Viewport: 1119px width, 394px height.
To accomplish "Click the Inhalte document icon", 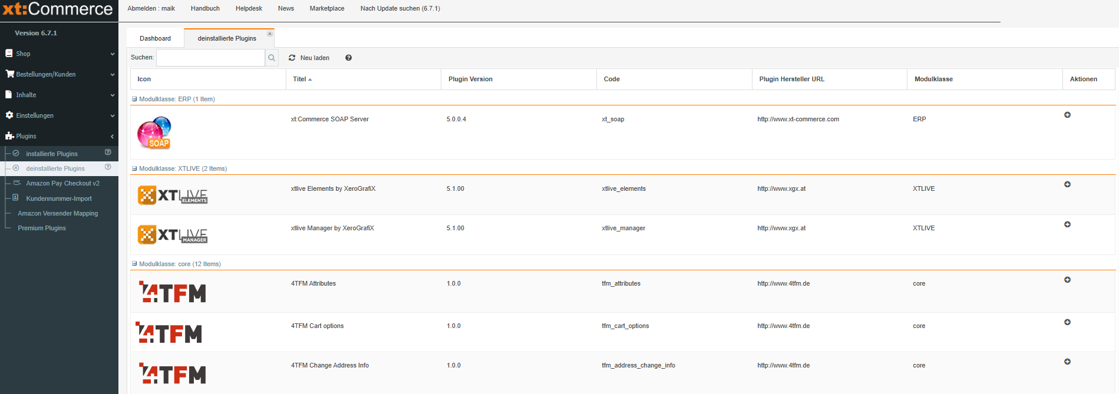I will click(x=9, y=94).
